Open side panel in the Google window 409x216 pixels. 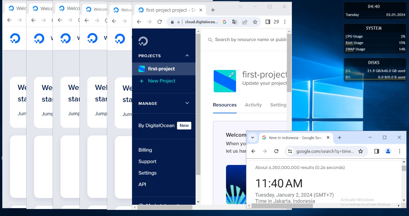(377, 151)
